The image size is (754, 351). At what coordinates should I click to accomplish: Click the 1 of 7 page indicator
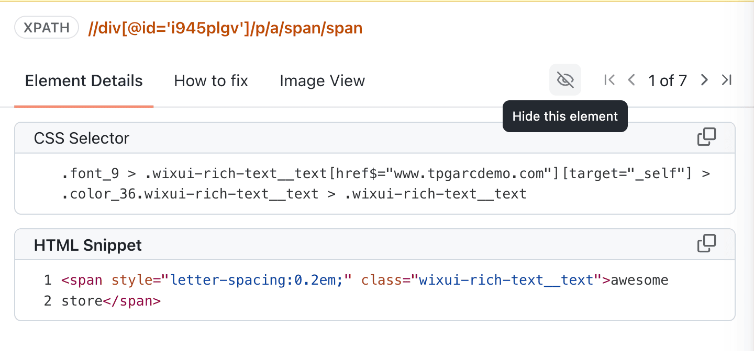click(x=668, y=80)
